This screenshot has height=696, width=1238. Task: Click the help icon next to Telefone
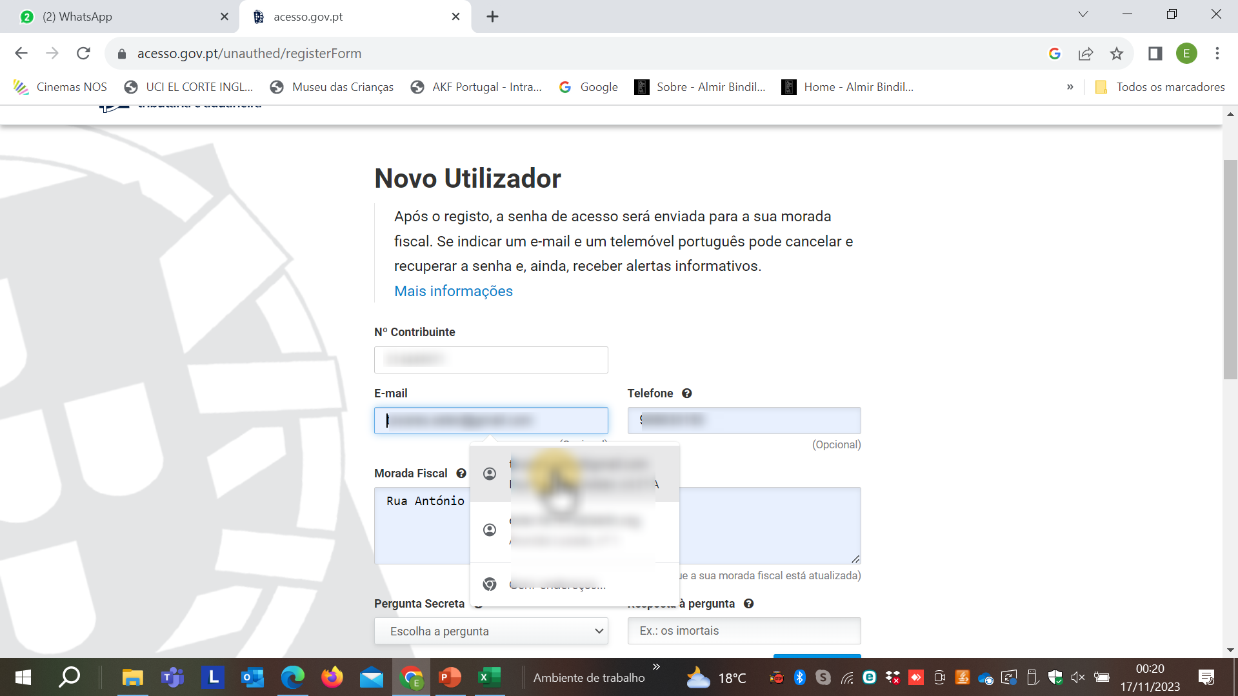point(687,393)
